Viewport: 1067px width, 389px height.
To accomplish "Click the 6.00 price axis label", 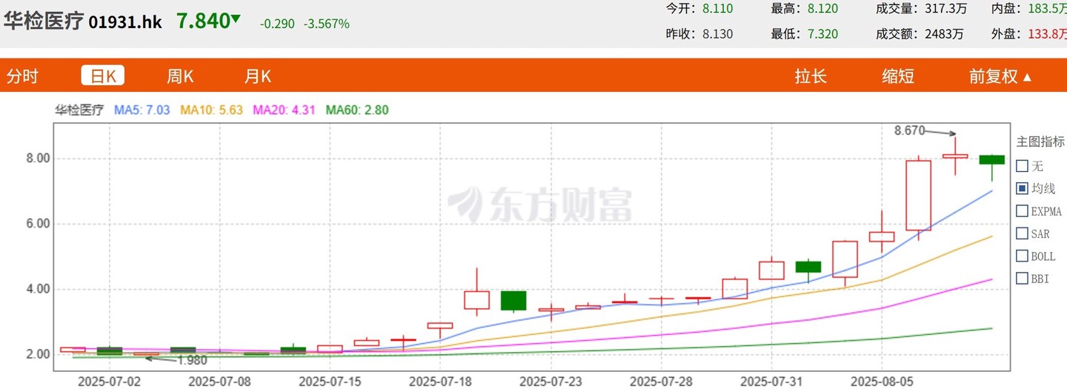I will 38,224.
